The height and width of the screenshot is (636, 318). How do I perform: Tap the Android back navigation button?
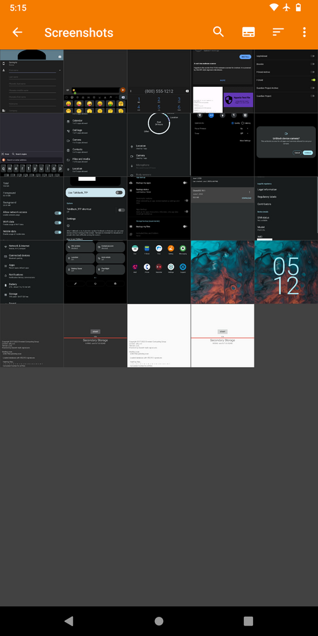point(69,621)
